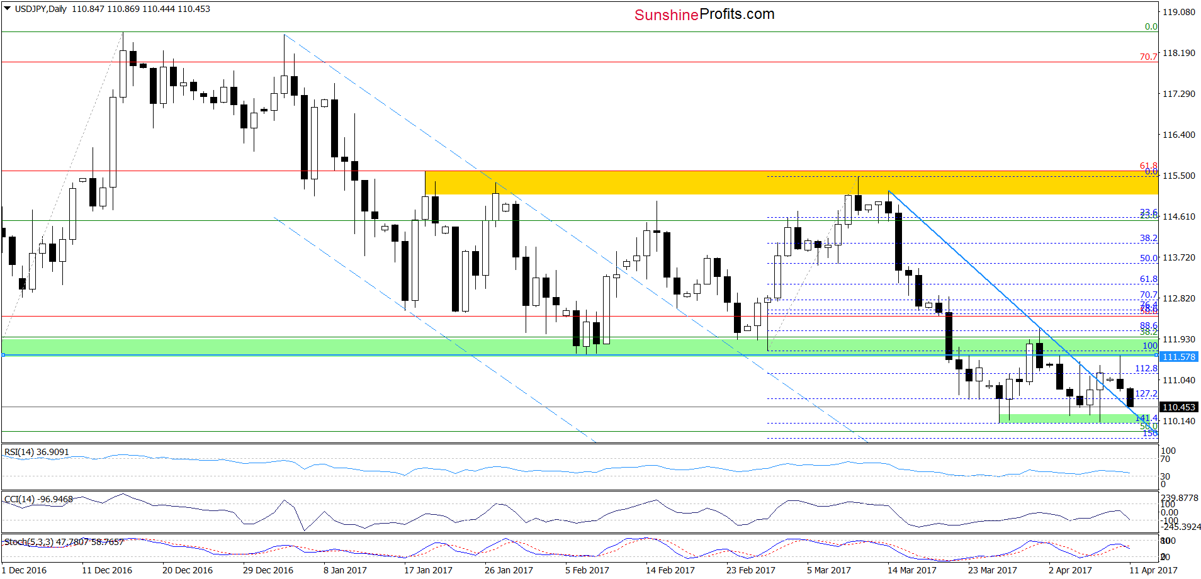Click the 117.290 price axis label
Screen dimensions: 1201x579
pyautogui.click(x=1178, y=94)
